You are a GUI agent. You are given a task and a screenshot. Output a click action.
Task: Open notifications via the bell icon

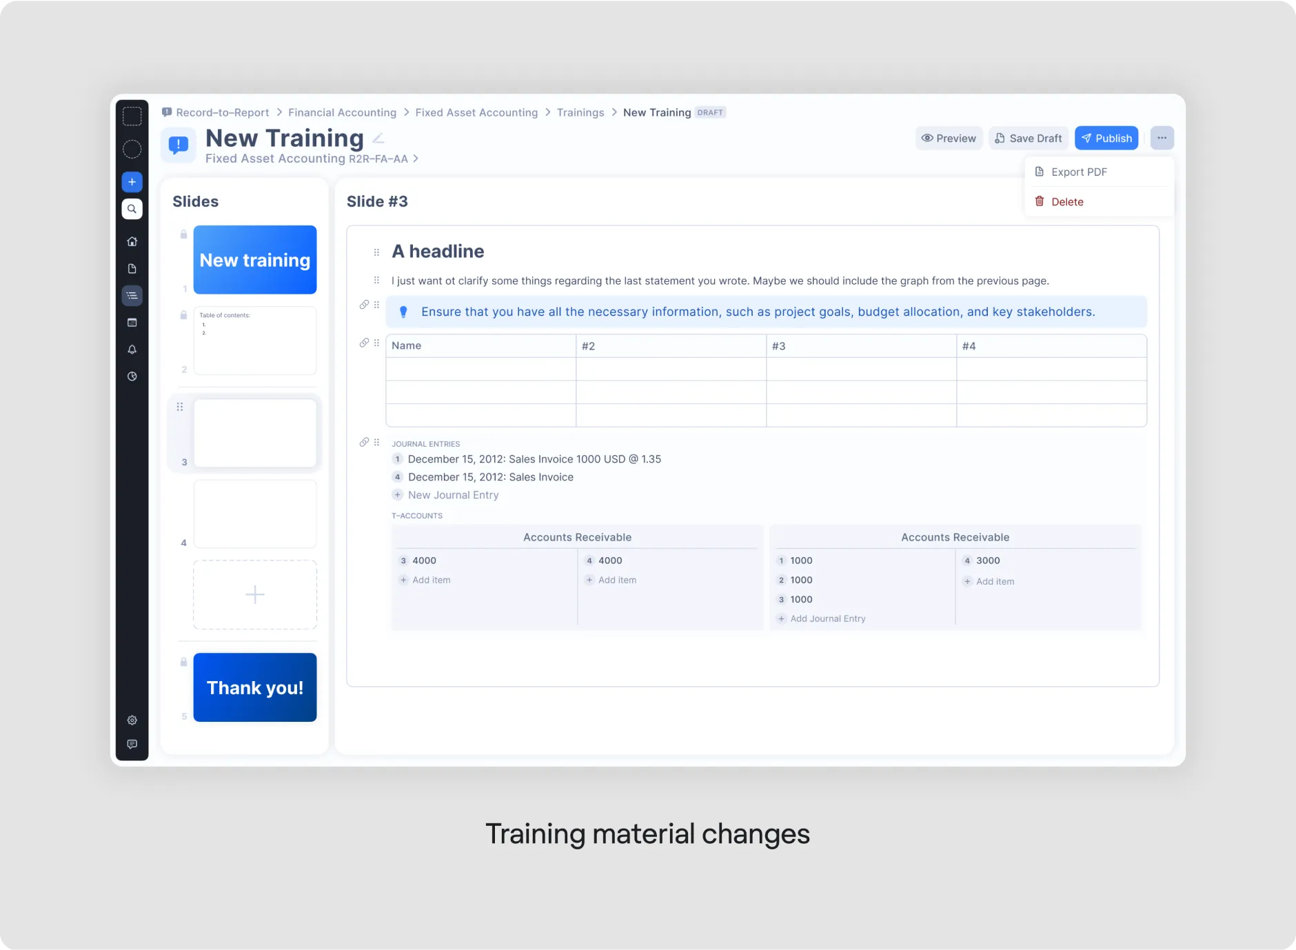132,350
